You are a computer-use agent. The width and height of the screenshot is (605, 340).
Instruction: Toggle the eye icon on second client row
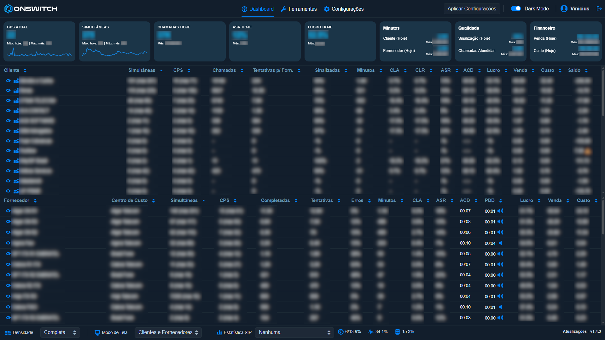[x=8, y=90]
